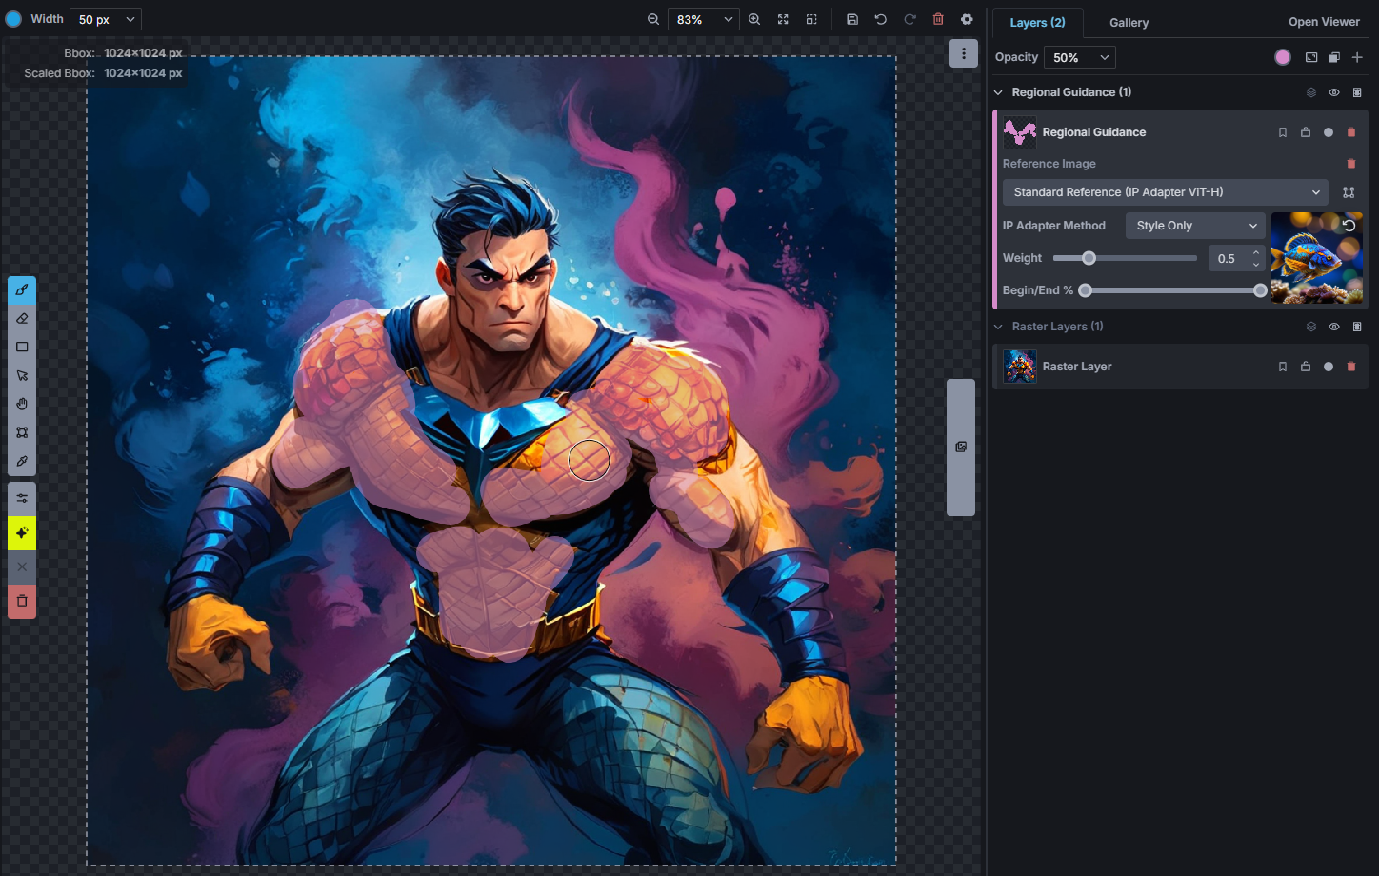Select the Color Picker eyedropper tool
Screen dimensions: 1379x876
[x=22, y=461]
